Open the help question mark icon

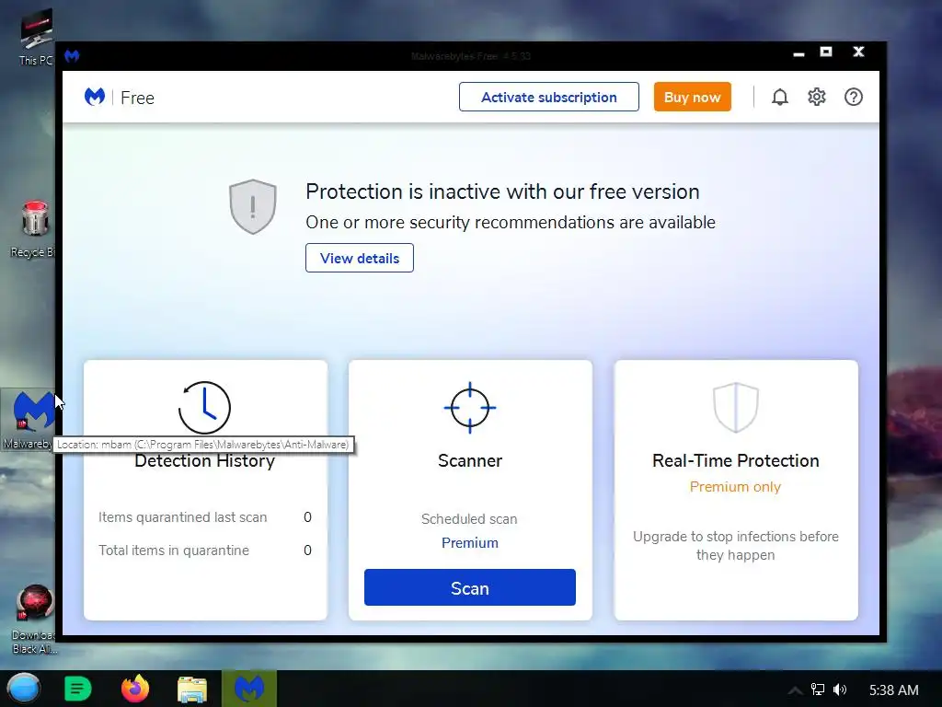[854, 97]
